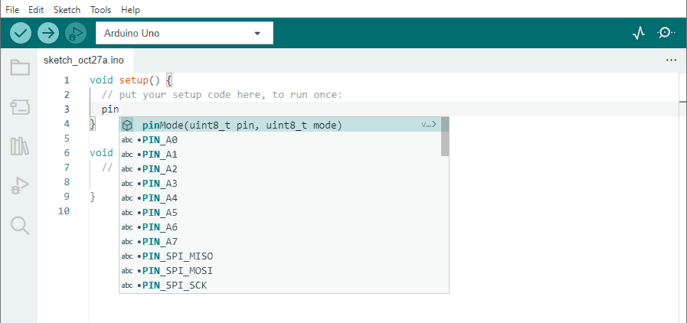Open the Serial Monitor
The height and width of the screenshot is (323, 687).
666,33
